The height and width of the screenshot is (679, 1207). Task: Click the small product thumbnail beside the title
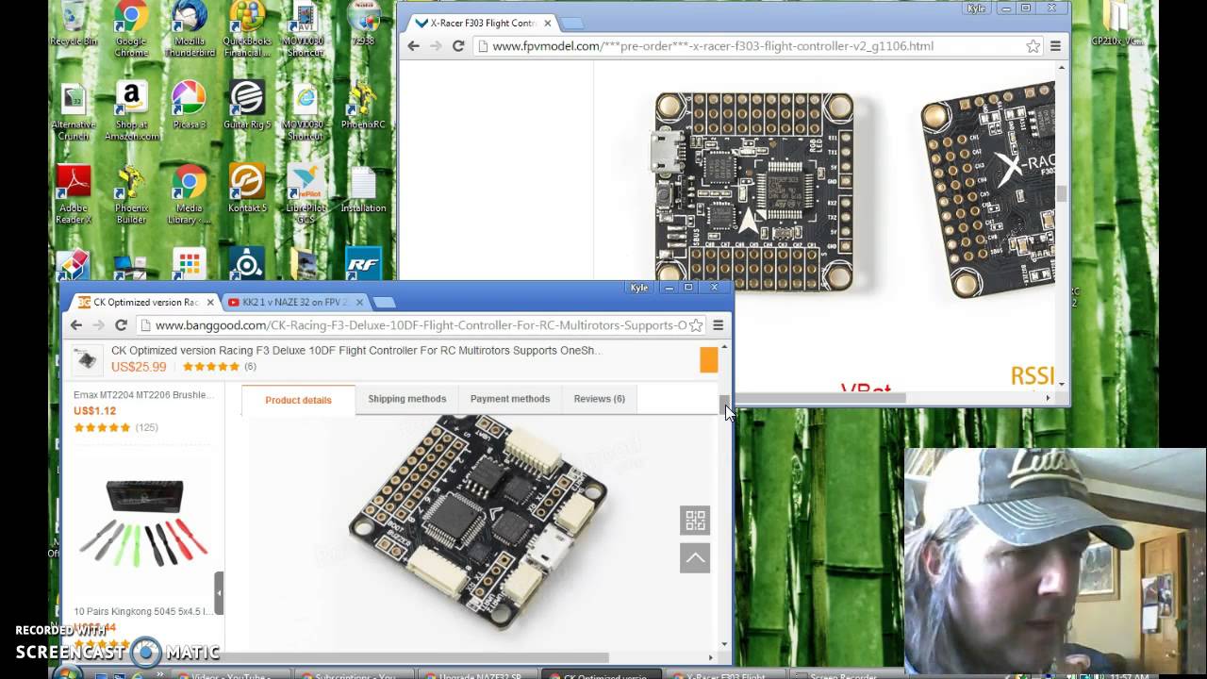87,359
